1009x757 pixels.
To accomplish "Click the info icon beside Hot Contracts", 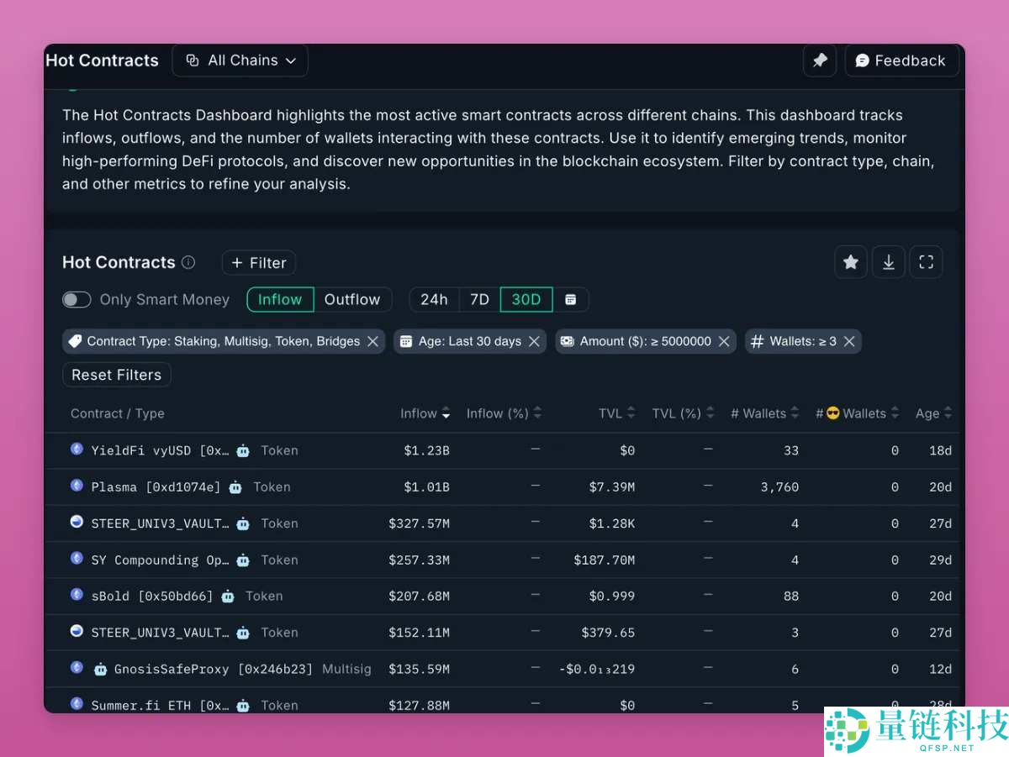I will [188, 262].
